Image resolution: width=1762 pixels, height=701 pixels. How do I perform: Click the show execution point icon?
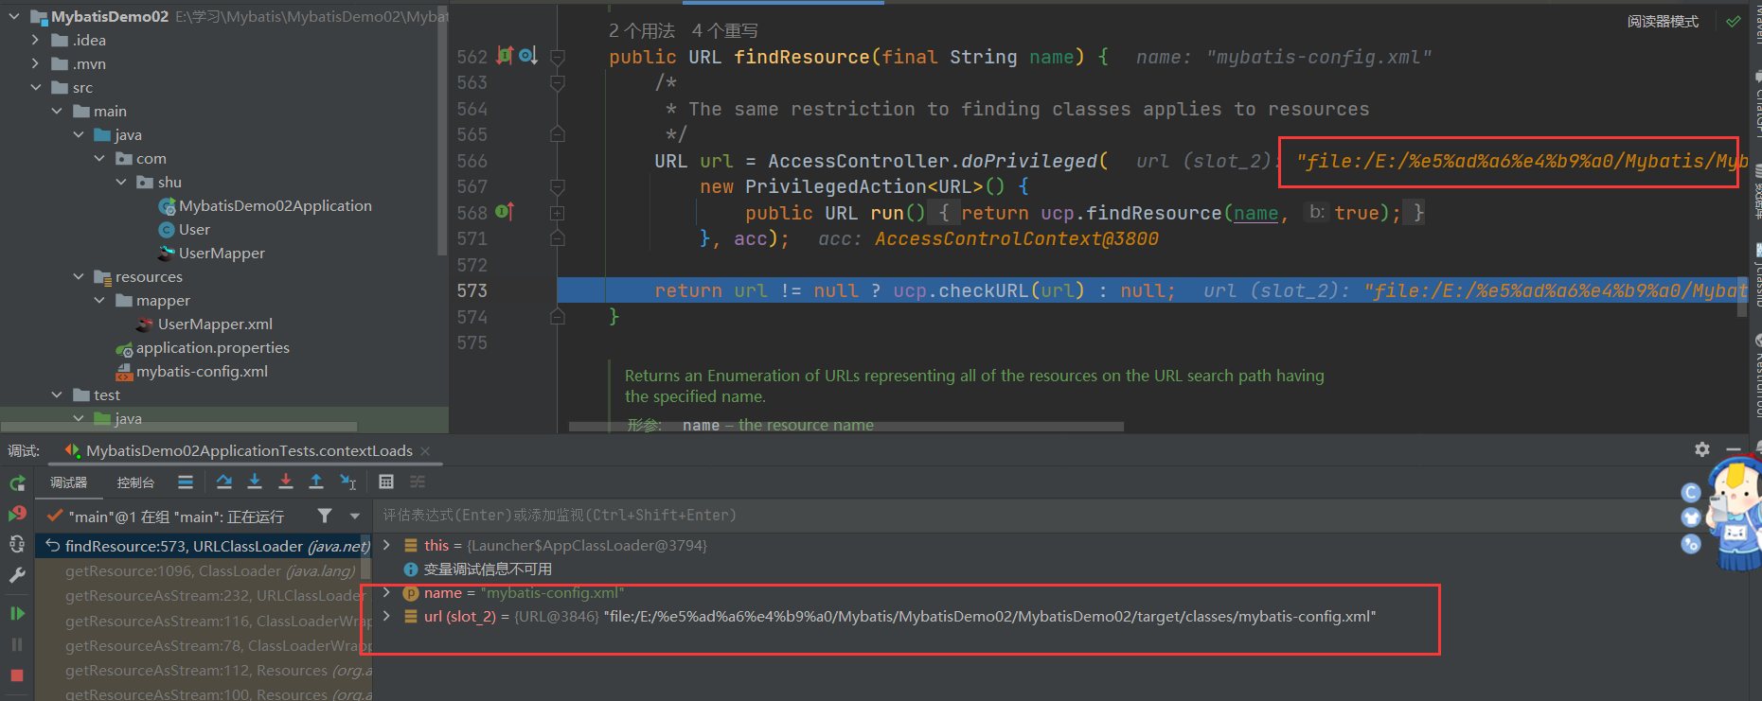click(186, 482)
